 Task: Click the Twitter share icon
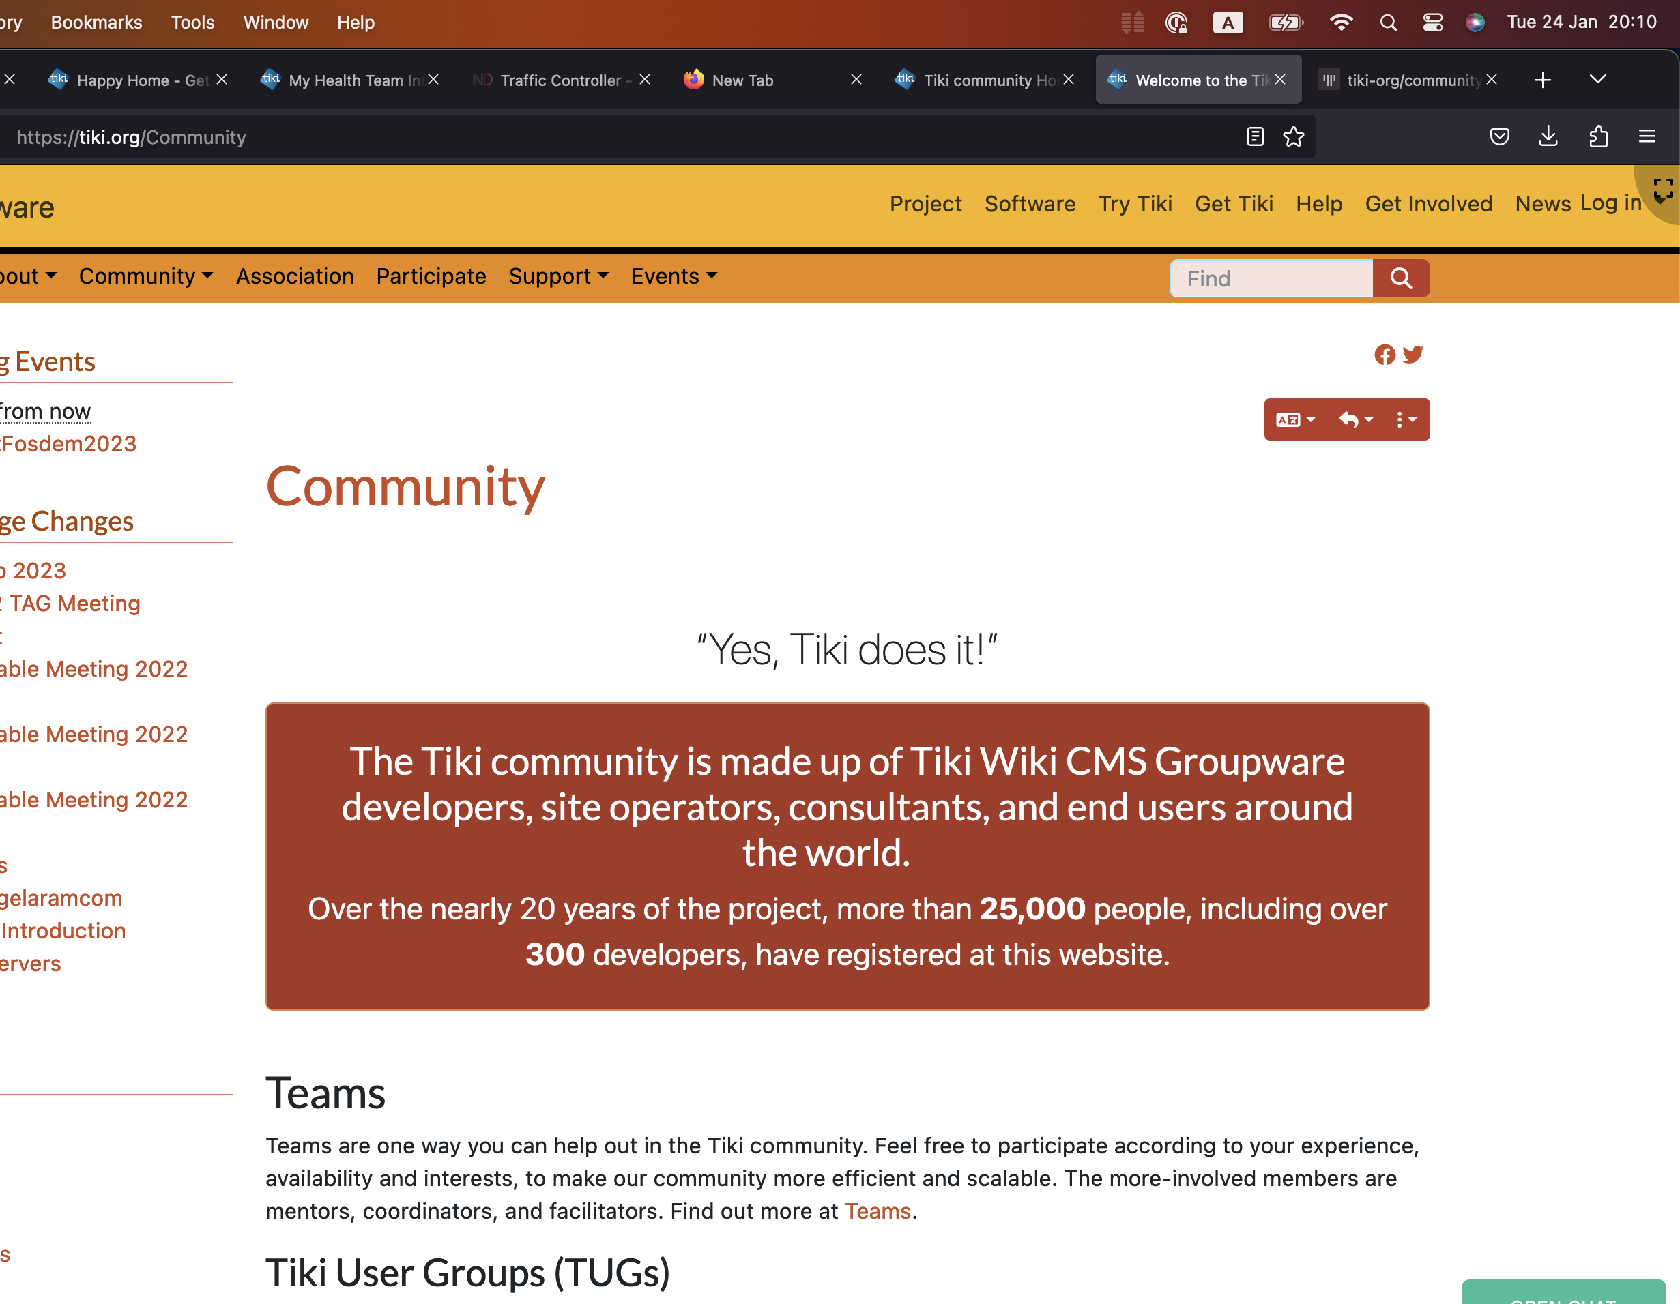(1413, 355)
